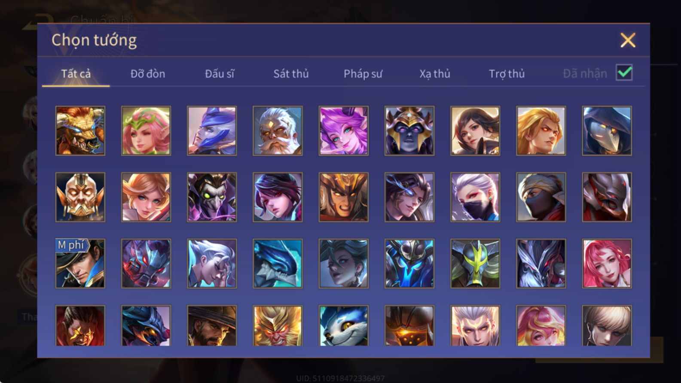Choose the hooded plague-mask hero portrait
This screenshot has width=681, height=383.
(x=607, y=131)
